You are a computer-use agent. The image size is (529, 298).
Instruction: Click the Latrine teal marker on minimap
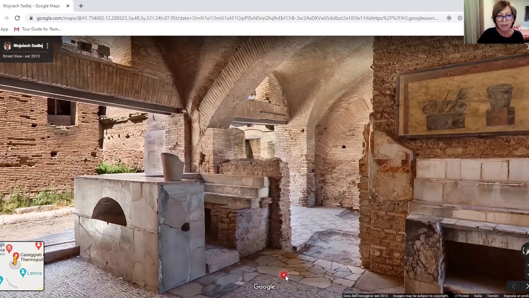[23, 272]
